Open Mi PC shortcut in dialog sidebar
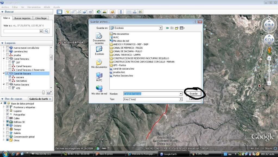278x157 pixels. (99, 77)
